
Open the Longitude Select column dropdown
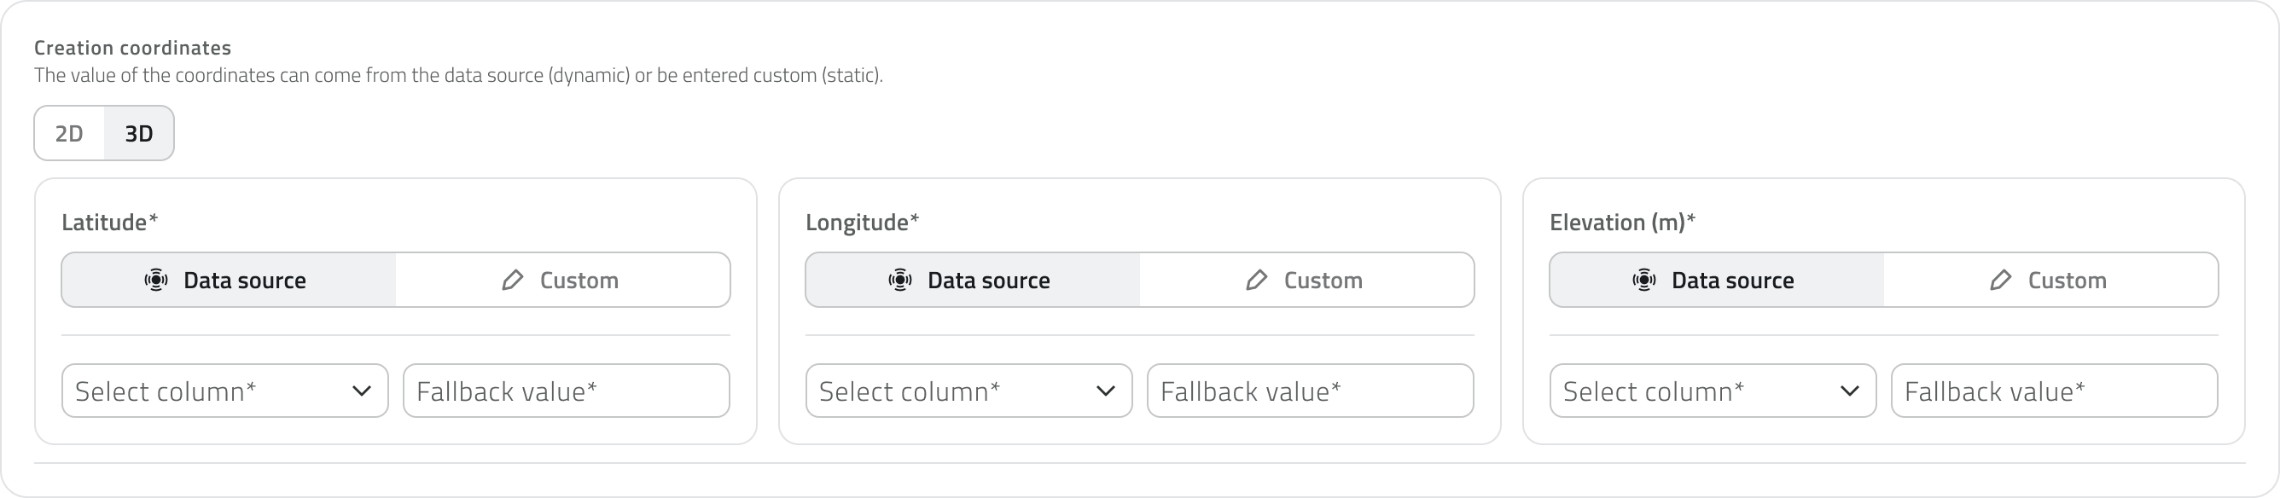point(969,391)
